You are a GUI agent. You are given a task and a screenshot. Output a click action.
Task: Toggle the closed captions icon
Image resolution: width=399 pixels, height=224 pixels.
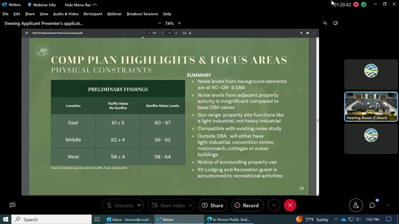click(x=12, y=205)
